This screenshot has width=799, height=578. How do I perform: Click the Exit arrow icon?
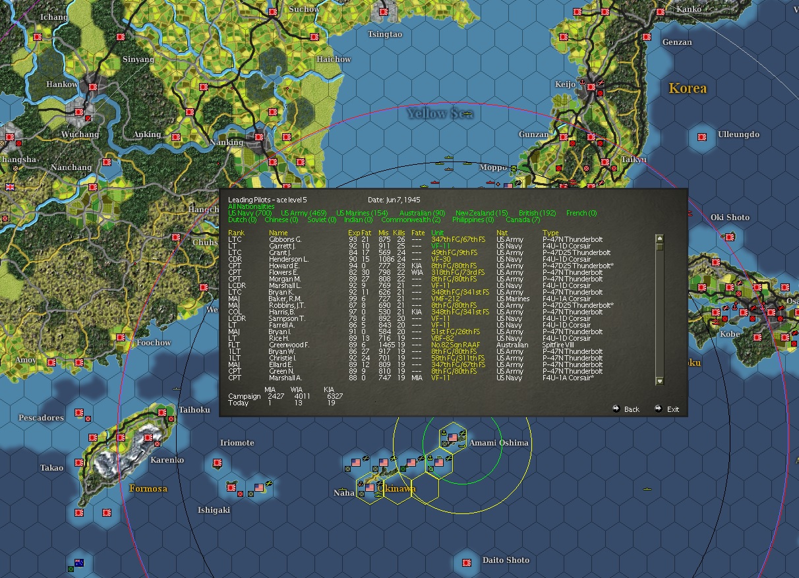pyautogui.click(x=658, y=409)
